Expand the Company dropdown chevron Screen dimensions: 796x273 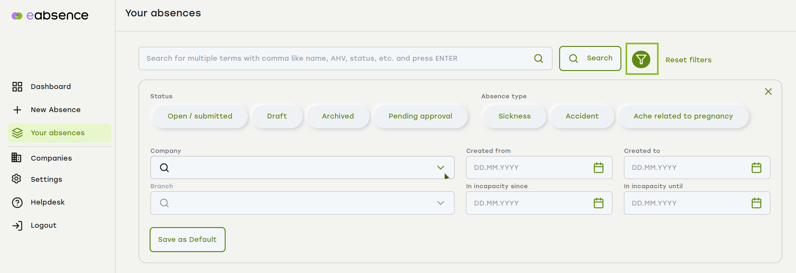click(441, 168)
